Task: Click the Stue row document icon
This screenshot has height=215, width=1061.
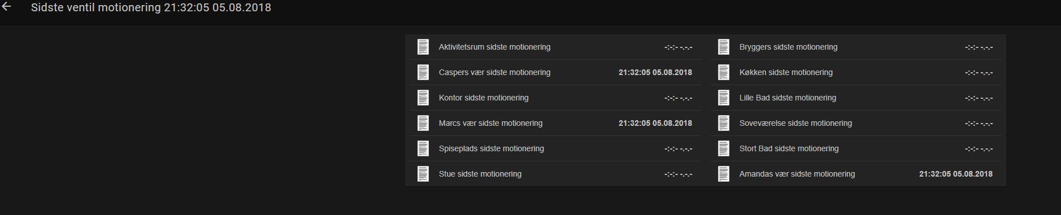Action: (x=423, y=174)
